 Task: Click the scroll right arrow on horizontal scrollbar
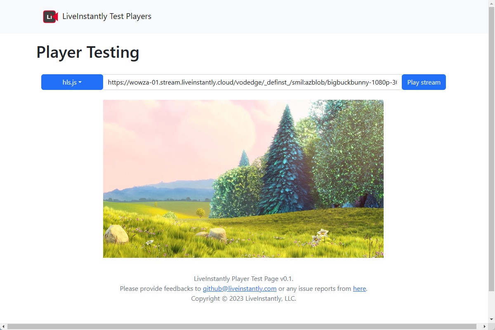point(485,326)
